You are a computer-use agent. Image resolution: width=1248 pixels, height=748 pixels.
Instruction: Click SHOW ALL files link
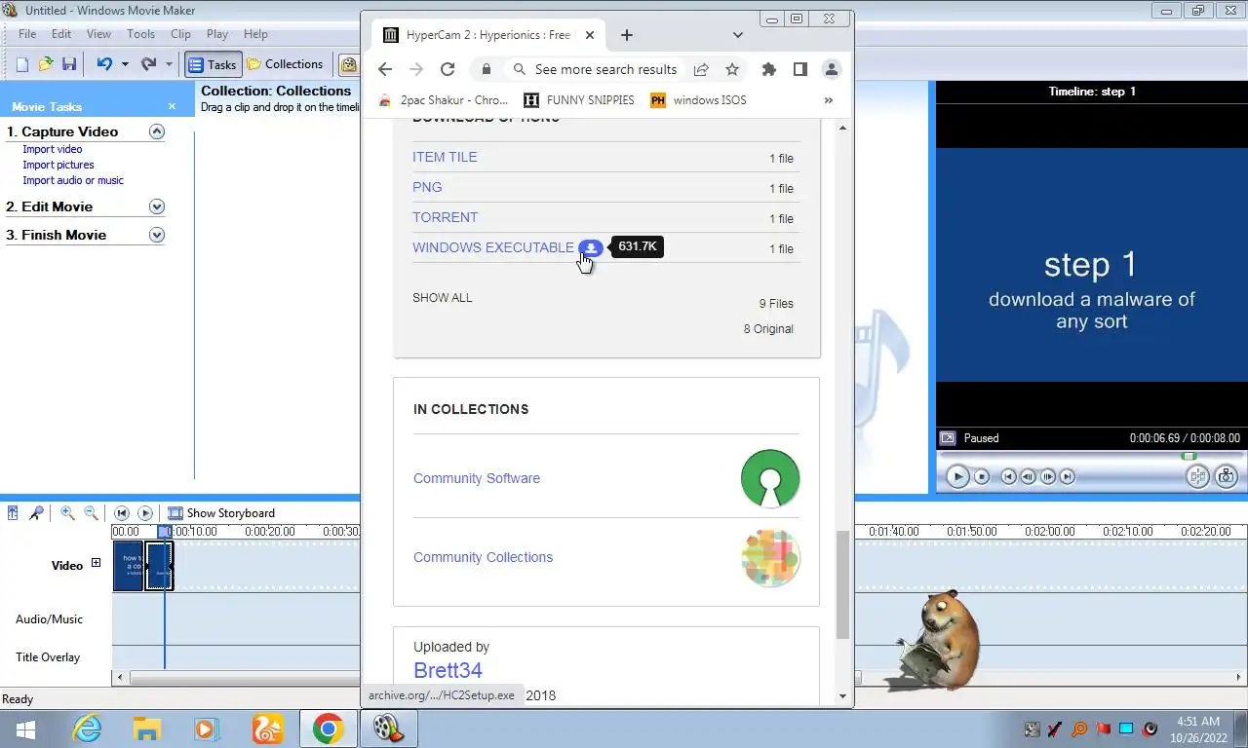click(x=442, y=298)
